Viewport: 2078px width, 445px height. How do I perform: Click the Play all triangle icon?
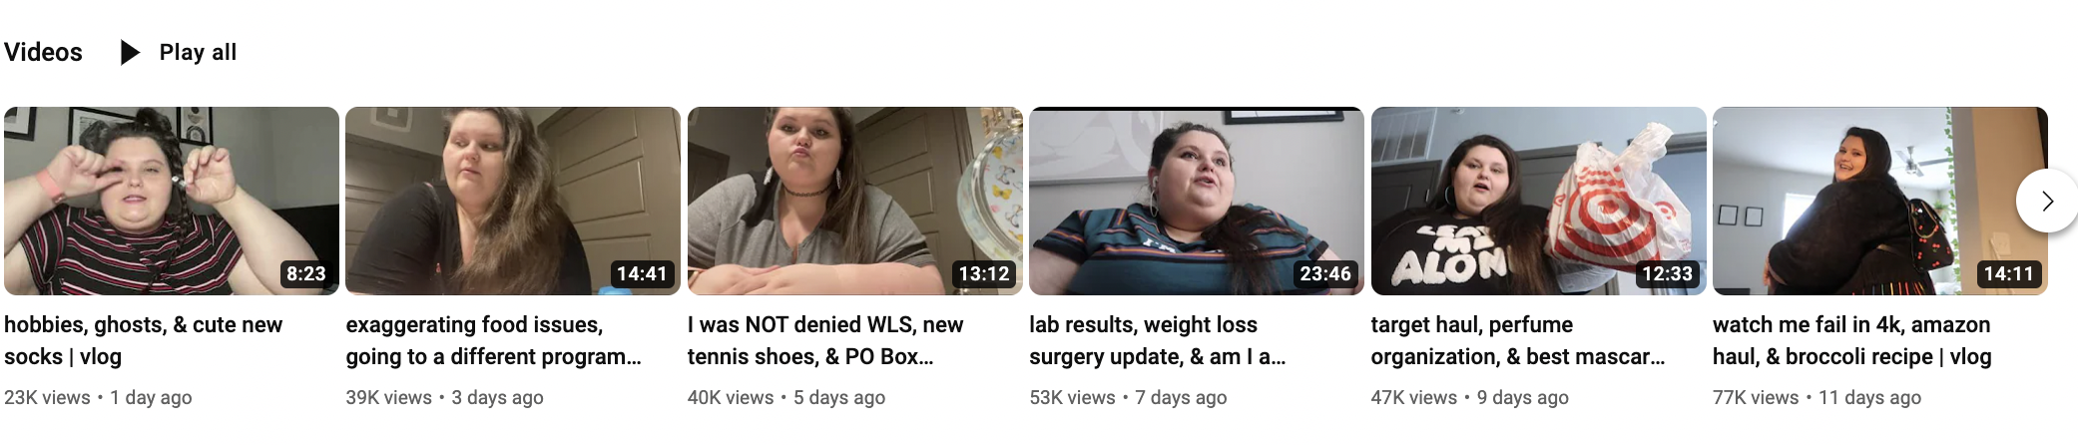[130, 53]
